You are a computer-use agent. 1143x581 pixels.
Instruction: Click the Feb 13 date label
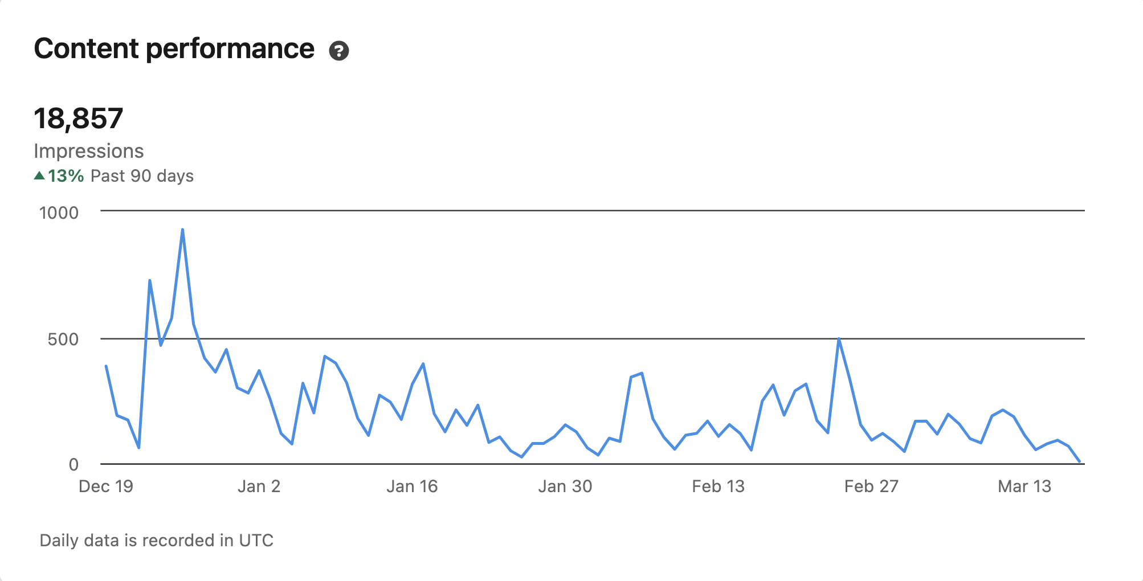718,486
